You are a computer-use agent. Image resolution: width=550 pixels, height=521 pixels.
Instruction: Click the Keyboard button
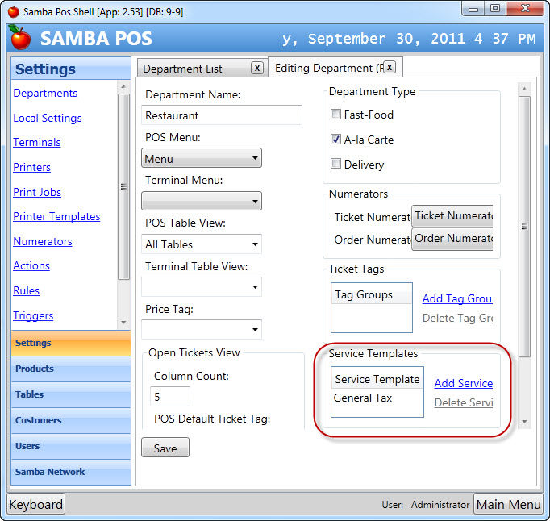[36, 504]
